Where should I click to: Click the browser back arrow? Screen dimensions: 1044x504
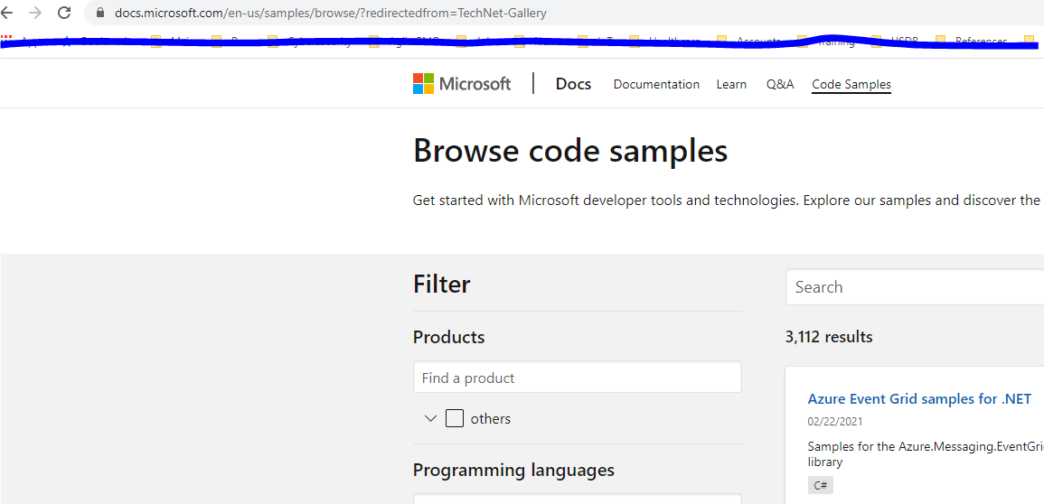point(6,13)
